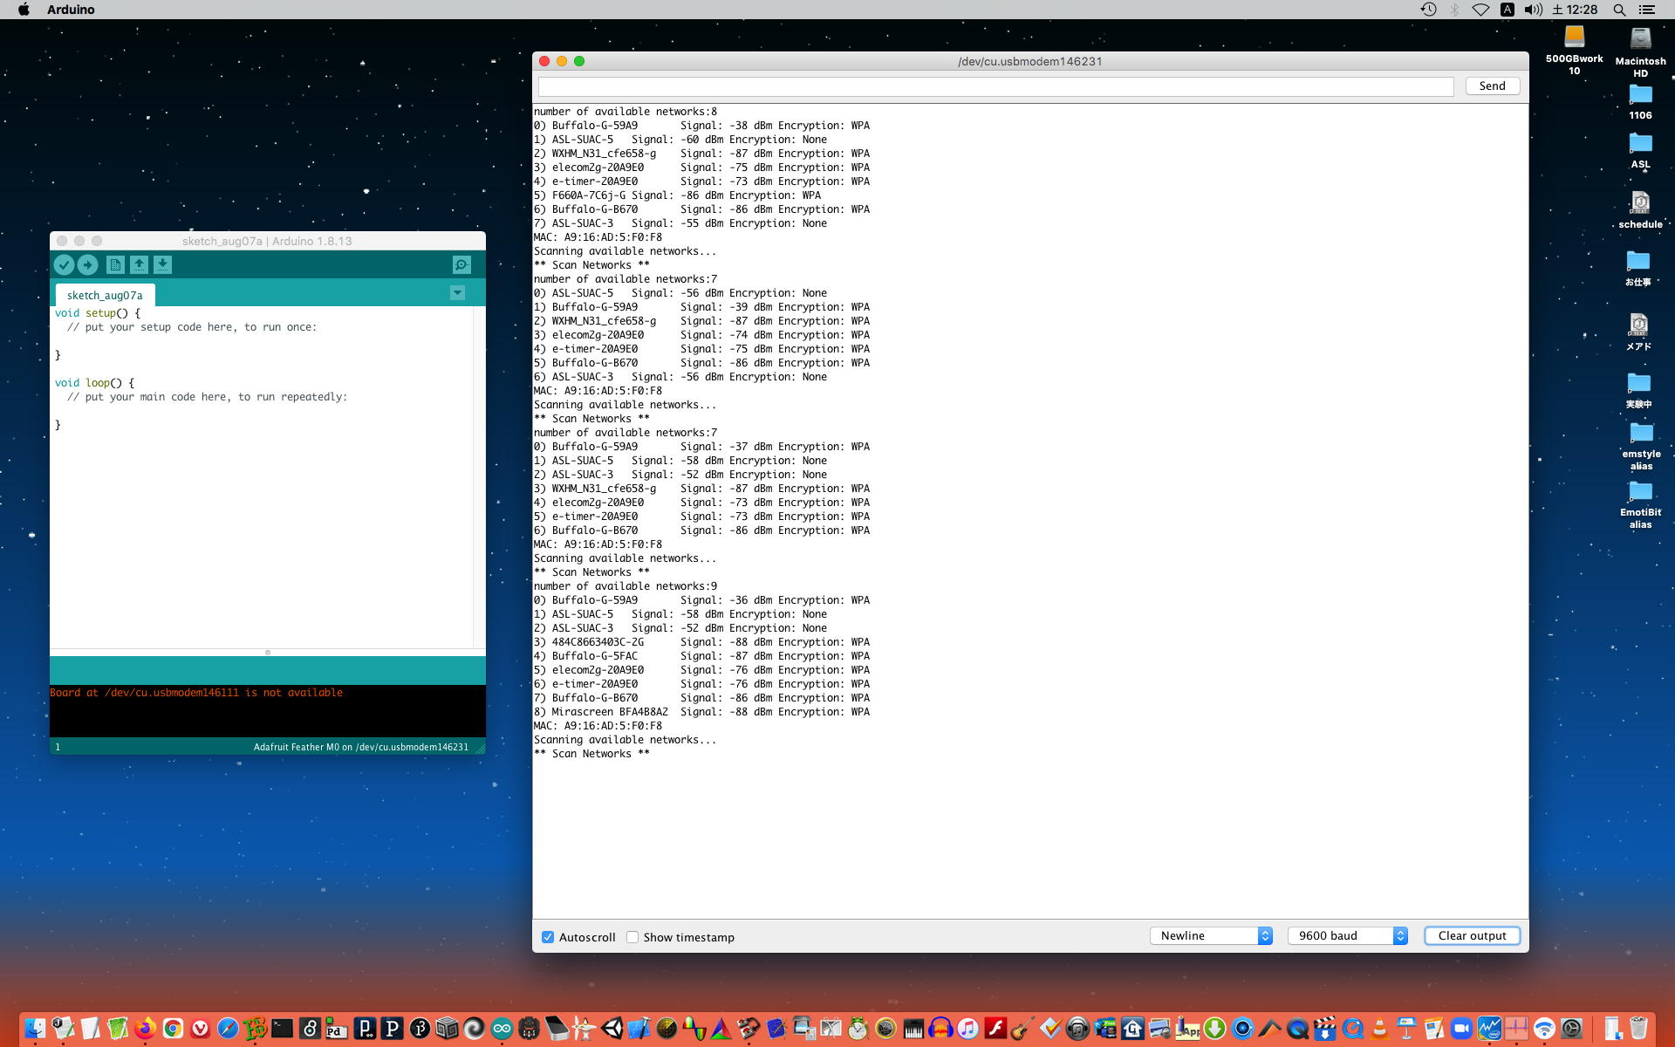The image size is (1675, 1047).
Task: Click the Verify sketch checkmark icon
Action: tap(64, 264)
